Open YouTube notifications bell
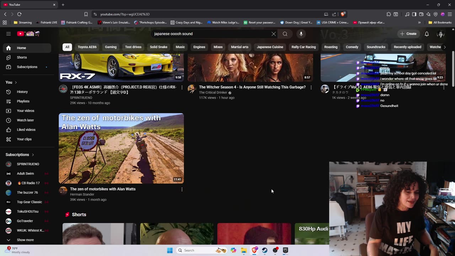 [427, 34]
